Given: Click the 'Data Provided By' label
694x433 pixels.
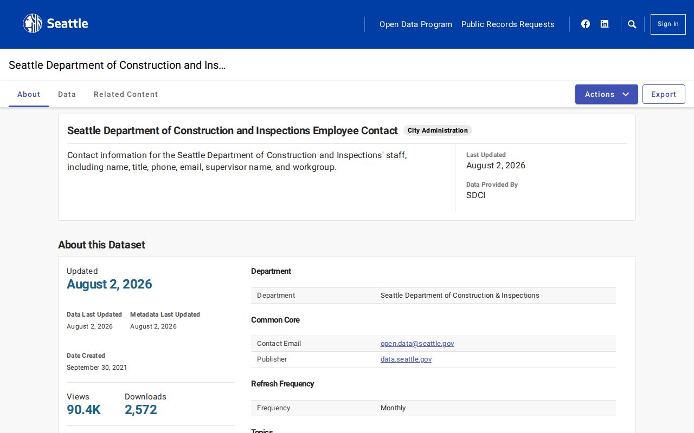Looking at the screenshot, I should tap(492, 185).
